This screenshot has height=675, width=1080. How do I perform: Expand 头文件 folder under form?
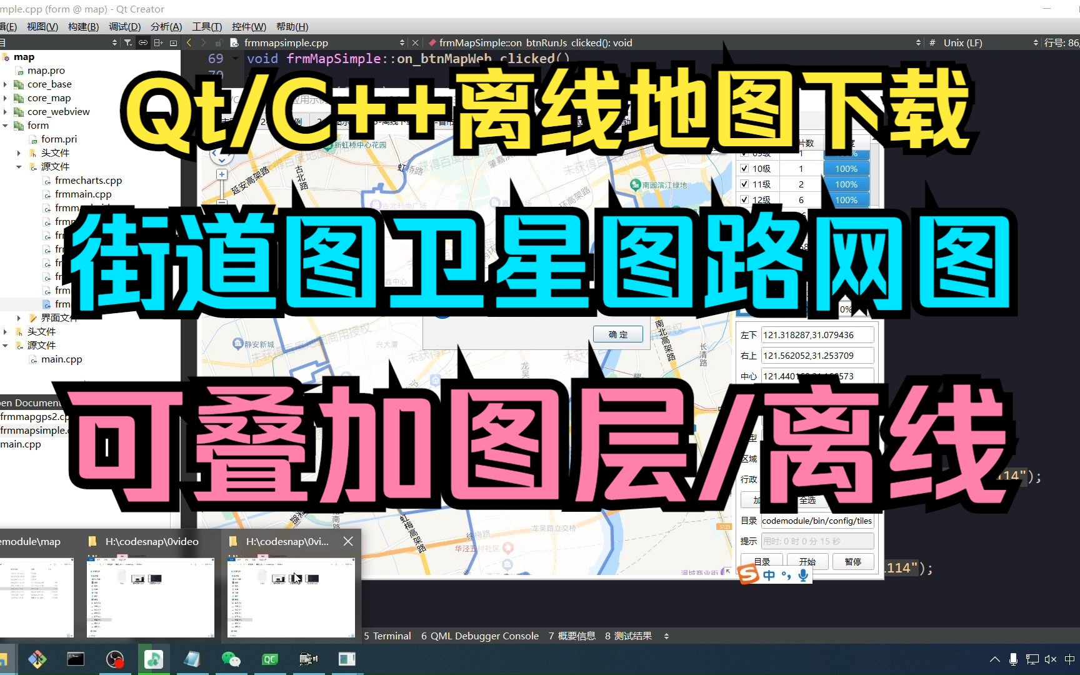click(19, 153)
